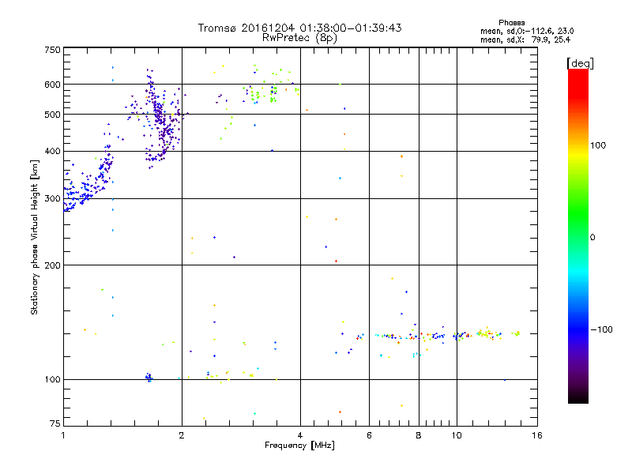Image resolution: width=632 pixels, height=474 pixels.
Task: Click the y-axis tick label '750'
Action: click(x=52, y=50)
